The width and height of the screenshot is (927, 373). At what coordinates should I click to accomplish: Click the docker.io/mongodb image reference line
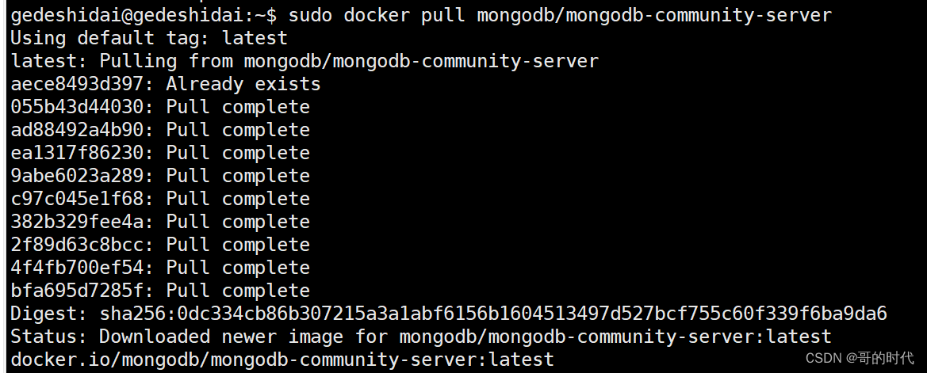(282, 359)
